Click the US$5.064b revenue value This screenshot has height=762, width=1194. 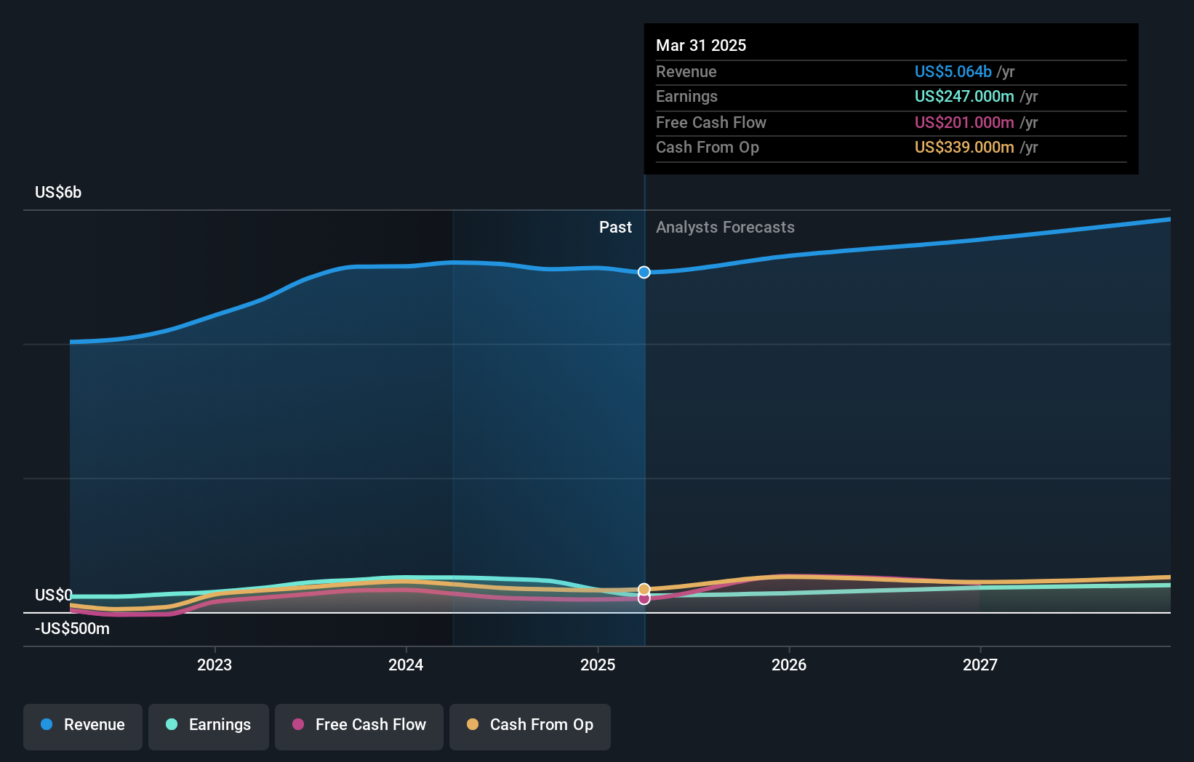click(953, 71)
